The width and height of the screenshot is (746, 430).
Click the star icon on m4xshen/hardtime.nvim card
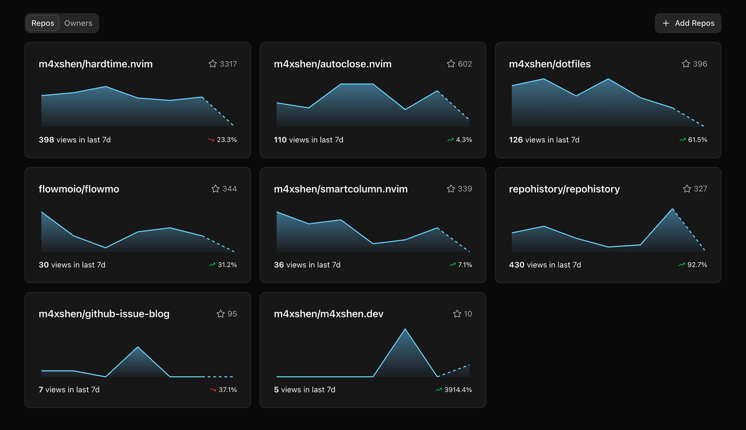213,63
